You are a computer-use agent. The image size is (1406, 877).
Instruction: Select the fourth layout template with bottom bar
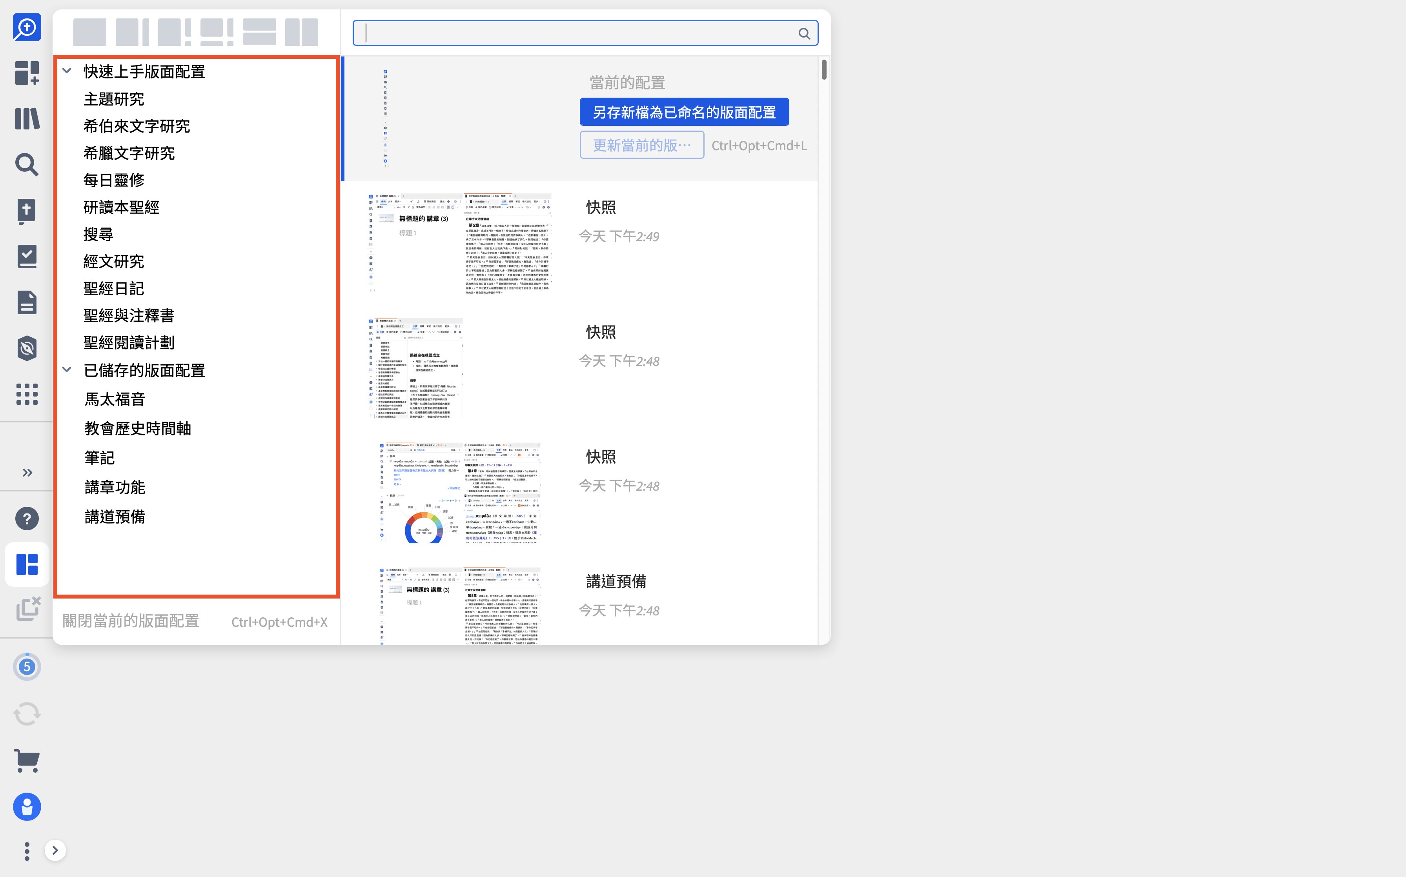point(216,32)
